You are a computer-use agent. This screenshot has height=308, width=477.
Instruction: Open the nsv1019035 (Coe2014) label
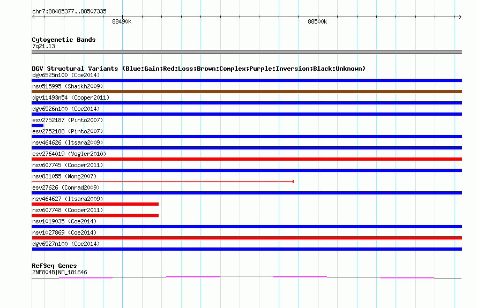point(64,221)
